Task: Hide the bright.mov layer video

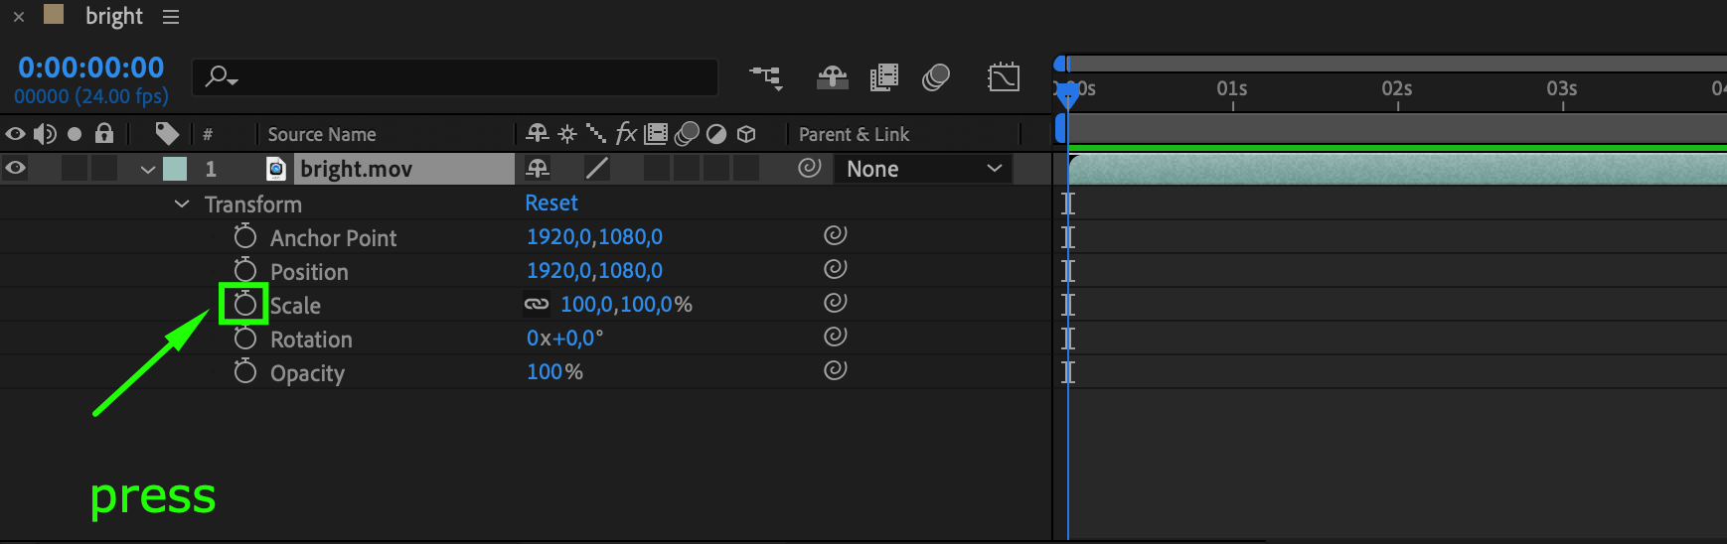Action: 16,168
